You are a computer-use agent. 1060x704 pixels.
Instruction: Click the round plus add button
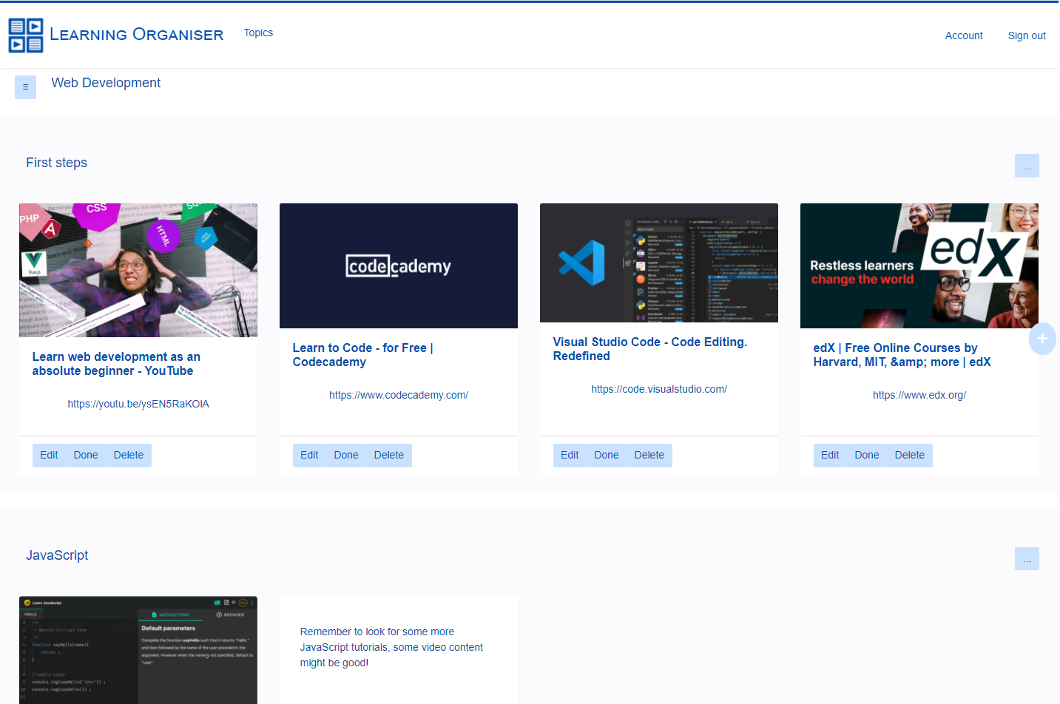click(x=1042, y=339)
